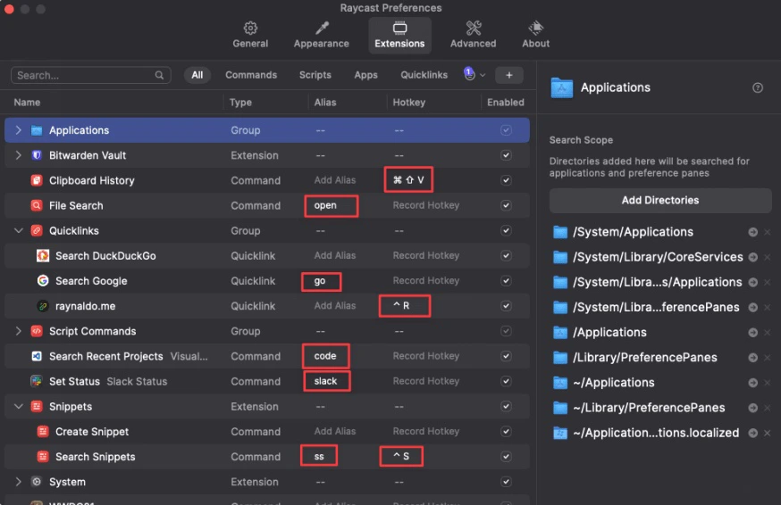Remove ~/Library/PreferencePanes directory with X
This screenshot has height=505, width=781.
[x=767, y=408]
